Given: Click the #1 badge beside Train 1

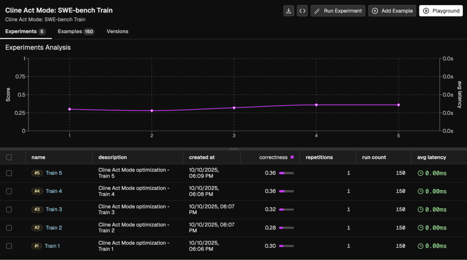Looking at the screenshot, I should click(37, 246).
